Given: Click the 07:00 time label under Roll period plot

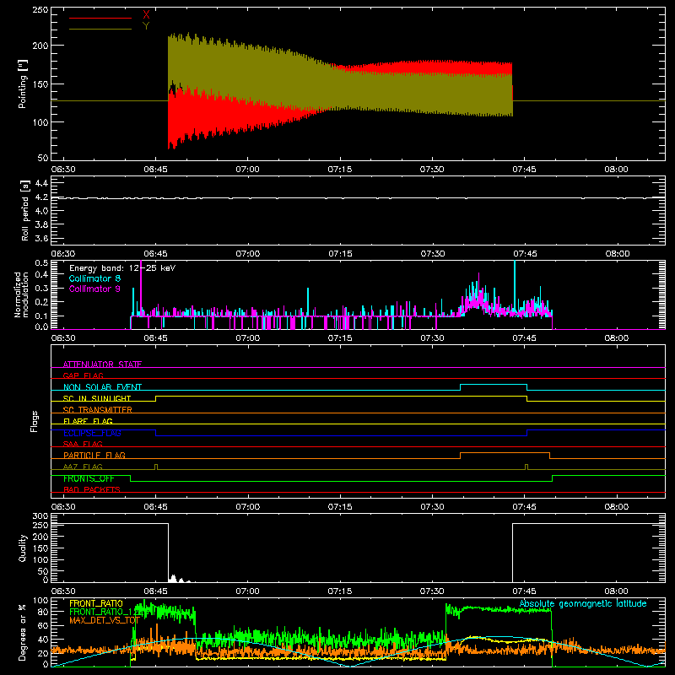Looking at the screenshot, I should tap(247, 254).
